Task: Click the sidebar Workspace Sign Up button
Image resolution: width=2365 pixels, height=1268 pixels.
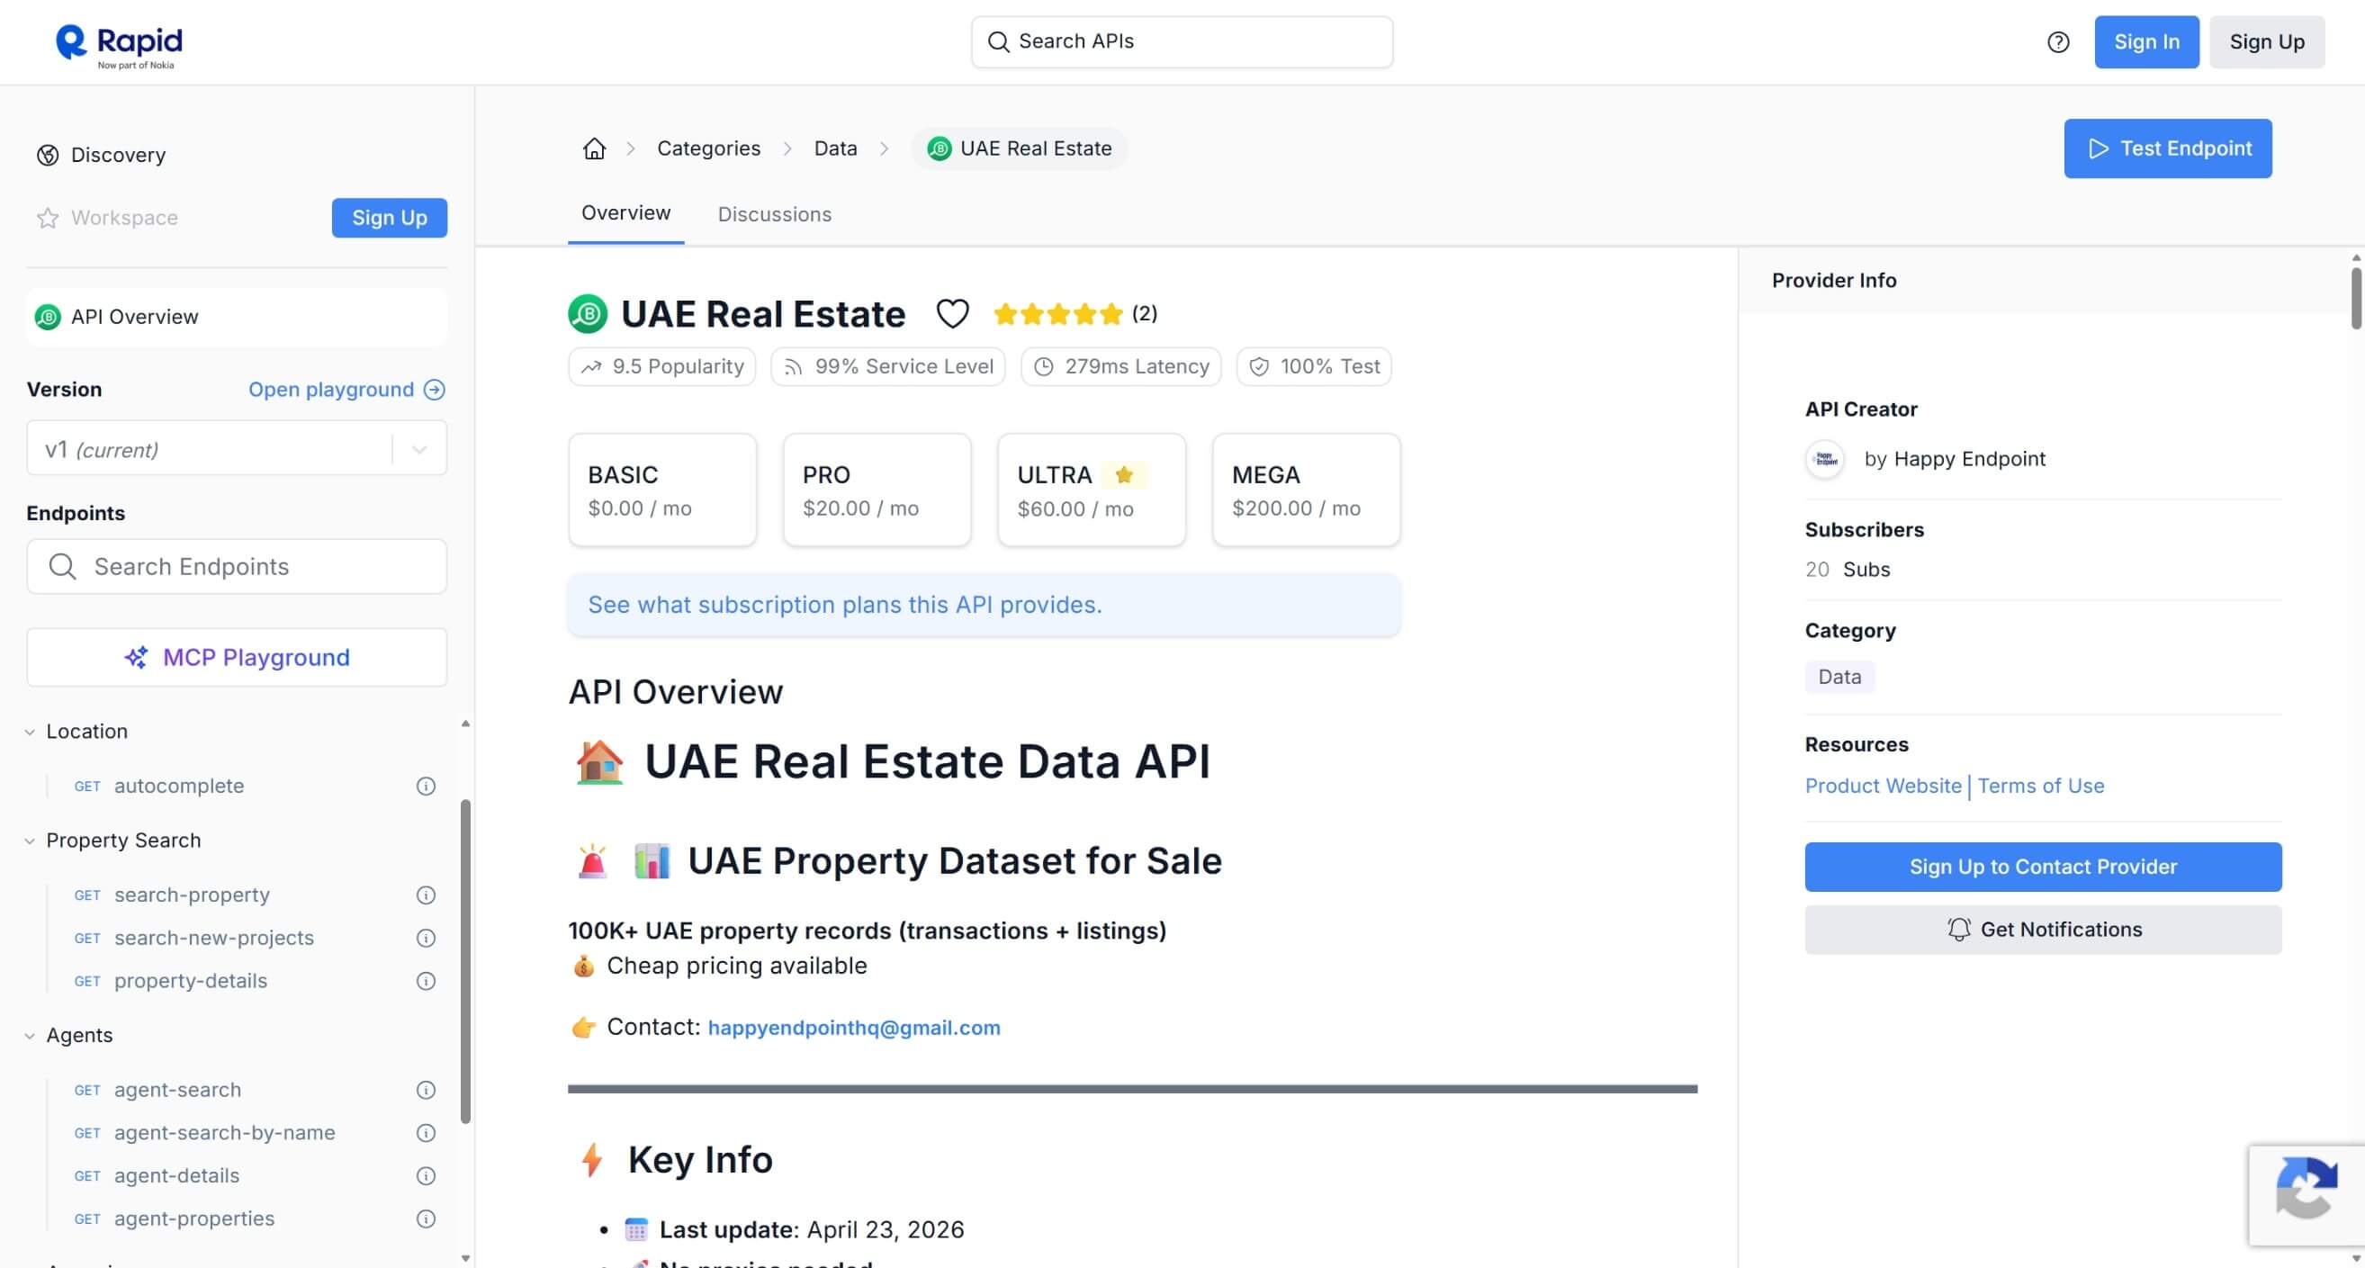Action: pyautogui.click(x=390, y=218)
